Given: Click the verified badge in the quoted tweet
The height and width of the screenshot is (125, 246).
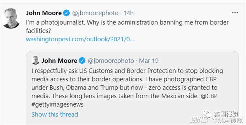Looking at the screenshot, I should (82, 61).
